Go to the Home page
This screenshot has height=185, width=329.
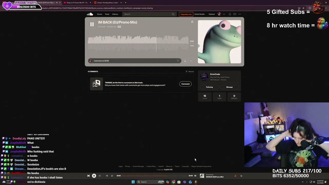point(99,14)
